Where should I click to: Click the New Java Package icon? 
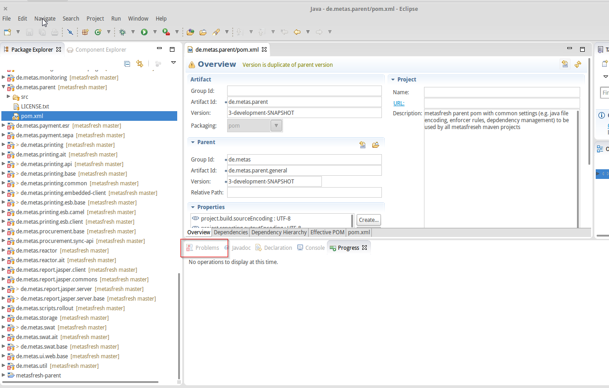(85, 32)
